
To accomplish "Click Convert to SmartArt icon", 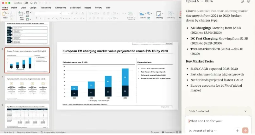I will tap(130, 15).
